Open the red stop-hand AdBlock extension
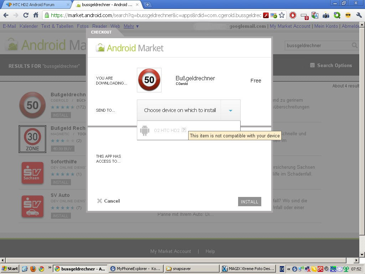 point(293,15)
